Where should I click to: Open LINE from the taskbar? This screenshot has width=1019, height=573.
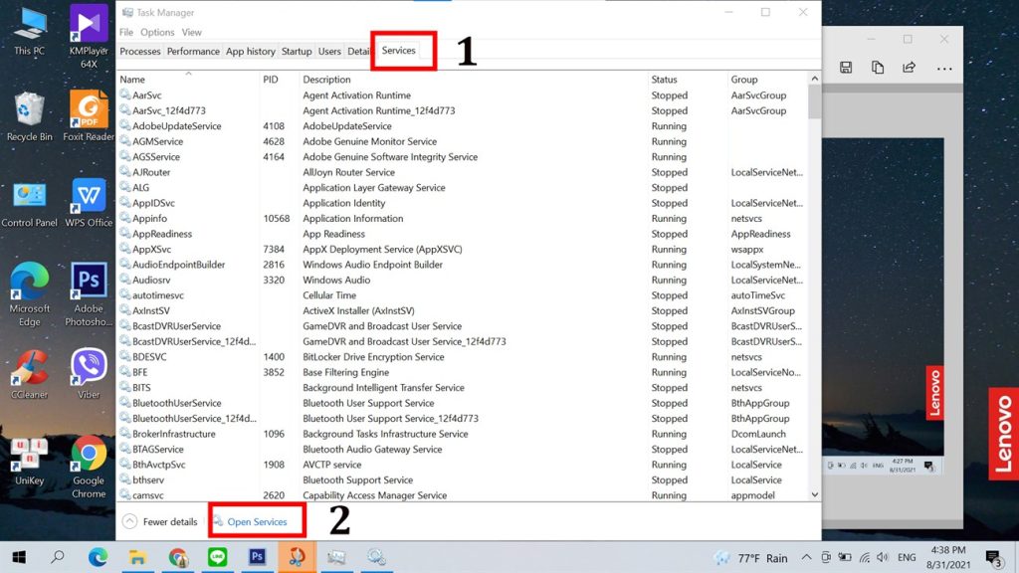pyautogui.click(x=218, y=557)
